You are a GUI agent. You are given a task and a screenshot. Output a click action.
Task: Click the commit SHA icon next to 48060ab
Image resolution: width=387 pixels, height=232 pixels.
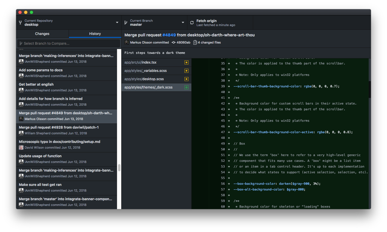click(x=174, y=42)
